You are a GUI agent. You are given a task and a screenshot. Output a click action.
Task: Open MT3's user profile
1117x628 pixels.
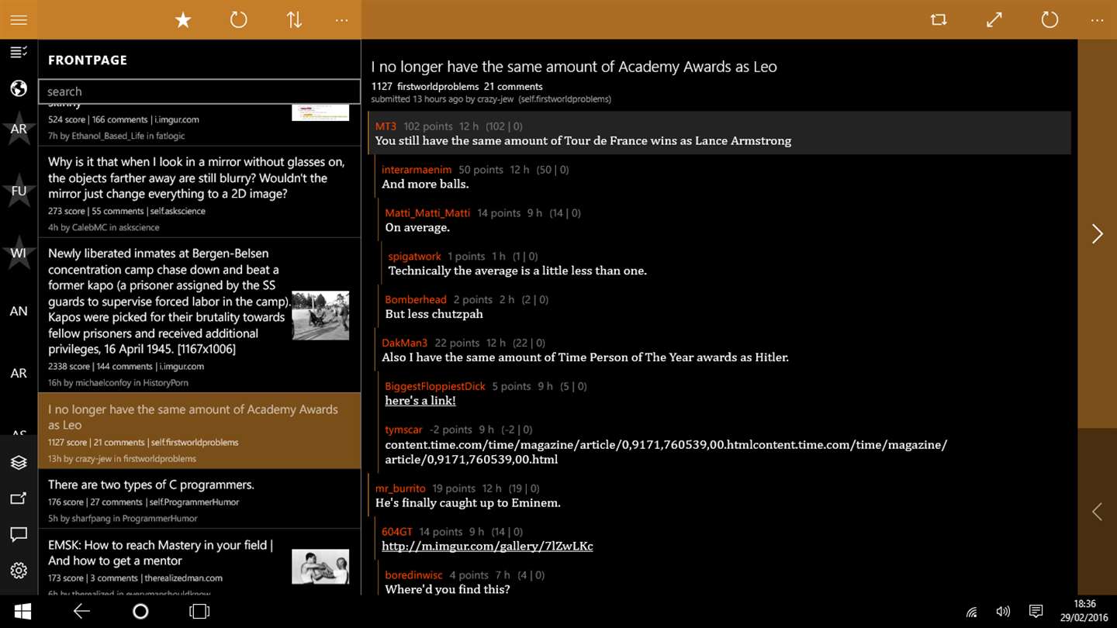[x=386, y=126]
